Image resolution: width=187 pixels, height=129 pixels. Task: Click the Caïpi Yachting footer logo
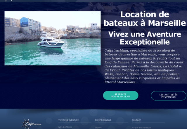pyautogui.click(x=32, y=124)
